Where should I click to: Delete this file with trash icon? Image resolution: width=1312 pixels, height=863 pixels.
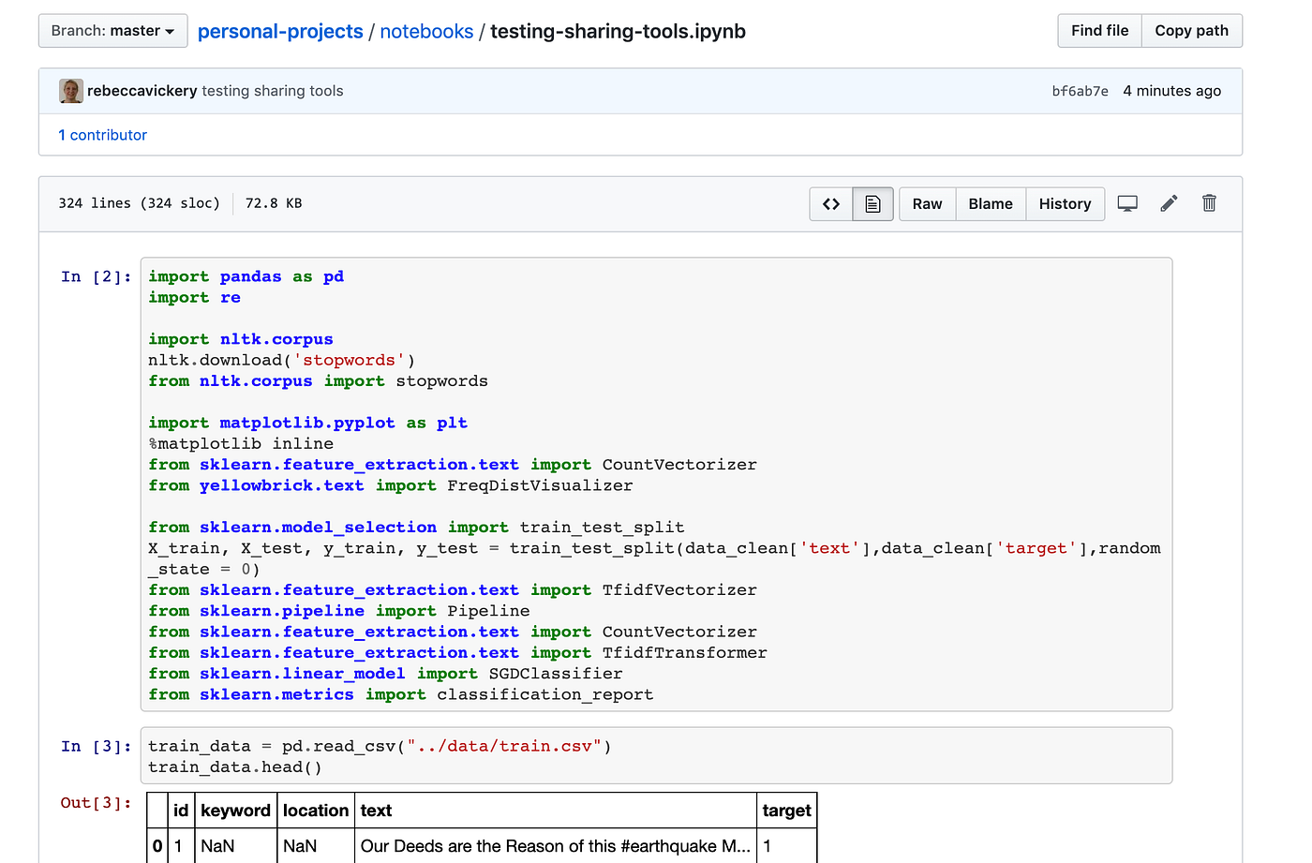point(1209,203)
